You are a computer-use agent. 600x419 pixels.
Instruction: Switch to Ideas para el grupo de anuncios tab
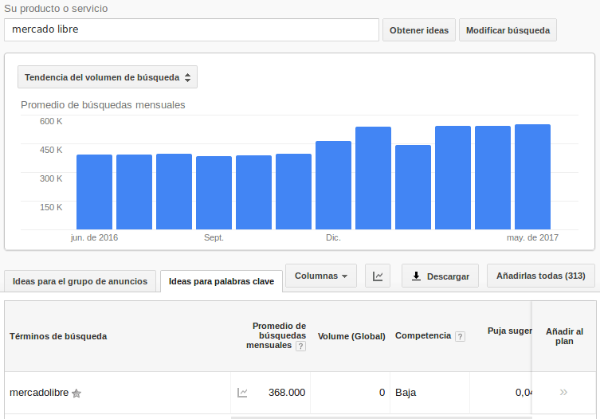point(80,281)
